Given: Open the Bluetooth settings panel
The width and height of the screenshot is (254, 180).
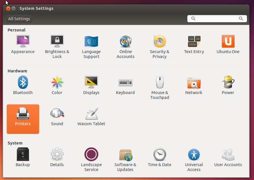Looking at the screenshot, I should (x=23, y=85).
